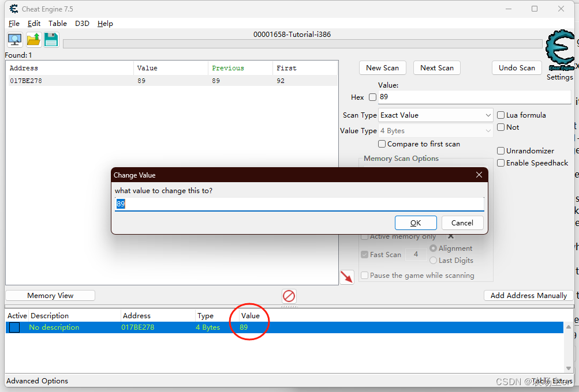Toggle the Hex checkbox

coord(372,97)
